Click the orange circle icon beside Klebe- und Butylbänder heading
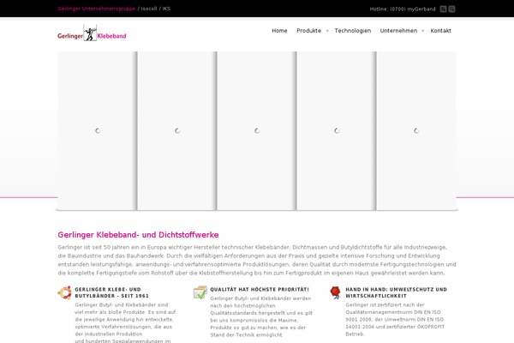Image resolution: width=514 pixels, height=343 pixels. (x=64, y=292)
